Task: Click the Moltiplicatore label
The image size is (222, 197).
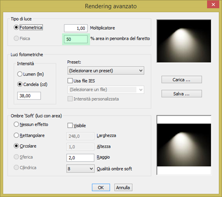Action: pos(102,28)
